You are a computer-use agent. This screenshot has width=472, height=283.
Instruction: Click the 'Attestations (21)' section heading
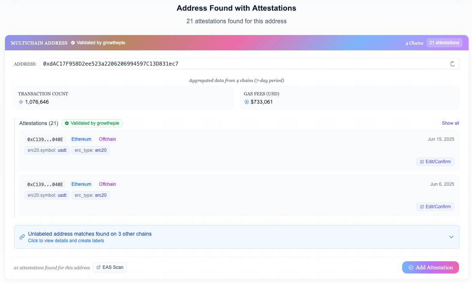39,123
